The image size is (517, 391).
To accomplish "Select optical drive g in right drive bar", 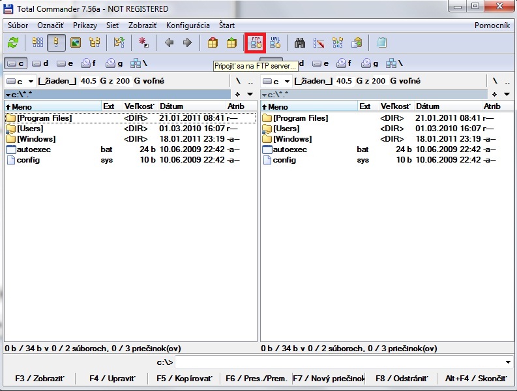I will [x=369, y=63].
